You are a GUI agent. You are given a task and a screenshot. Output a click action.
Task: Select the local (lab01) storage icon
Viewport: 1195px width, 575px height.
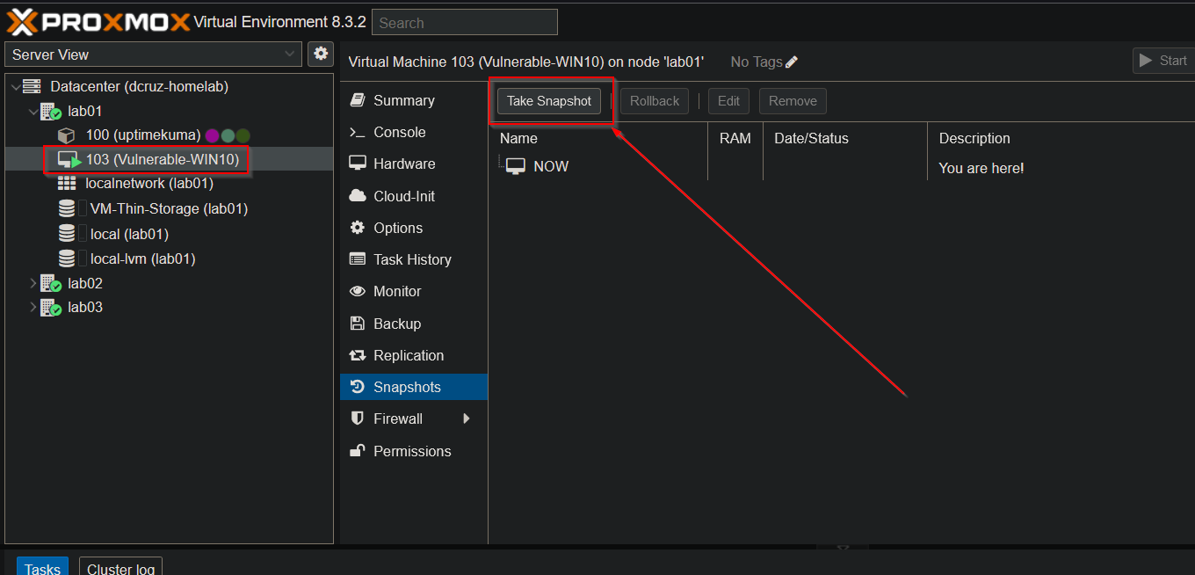[67, 234]
